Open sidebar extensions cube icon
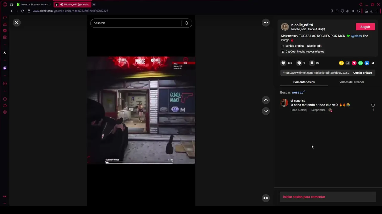The width and height of the screenshot is (382, 214). tap(5, 106)
